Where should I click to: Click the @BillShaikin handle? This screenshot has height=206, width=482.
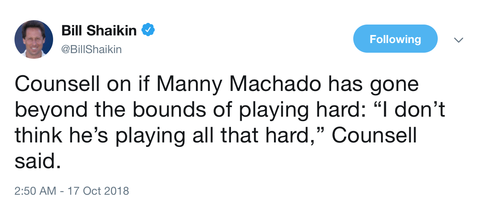coord(91,49)
